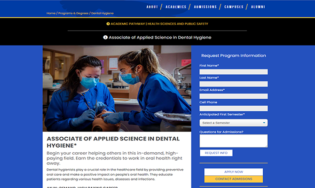Focus the First Name input field
Viewport: 315px width, 188px height.
tap(233, 72)
